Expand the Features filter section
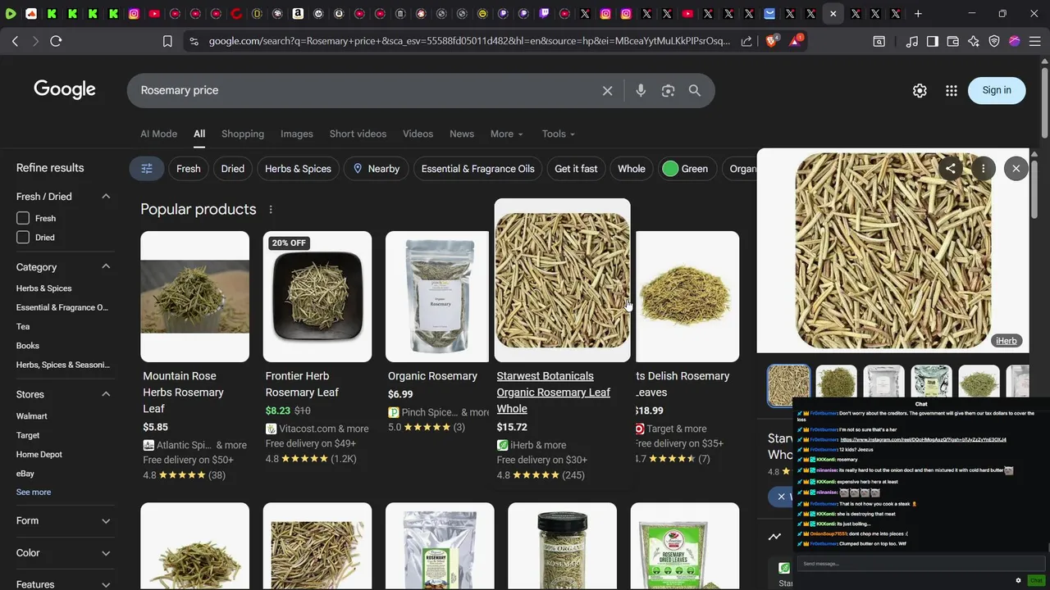Screen dimensions: 1050x590 [106, 584]
